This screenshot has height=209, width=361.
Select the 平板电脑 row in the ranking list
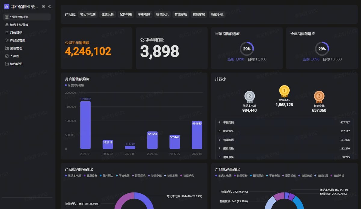click(284, 122)
